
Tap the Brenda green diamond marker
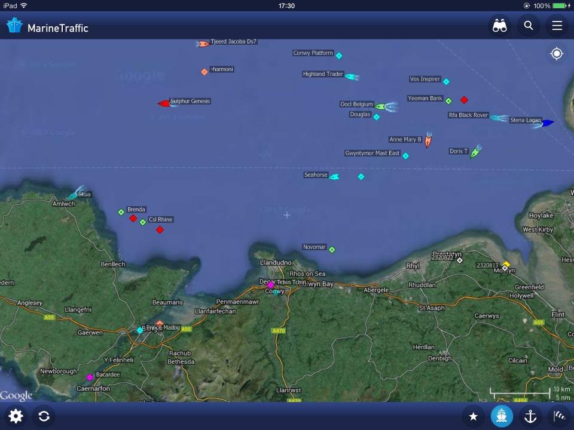pos(121,212)
